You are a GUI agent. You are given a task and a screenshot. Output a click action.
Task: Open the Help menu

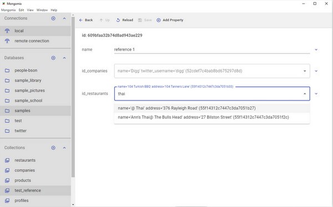(54, 10)
